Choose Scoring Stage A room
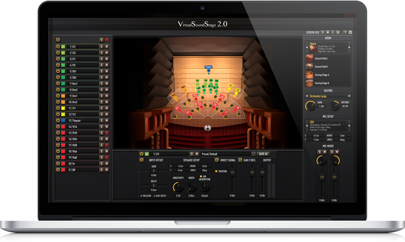Image resolution: width=405 pixels, height=242 pixels. point(328,75)
